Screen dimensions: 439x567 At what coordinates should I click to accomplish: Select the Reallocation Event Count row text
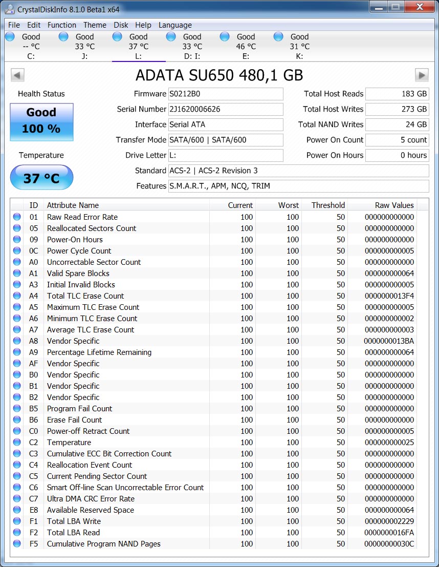[90, 465]
